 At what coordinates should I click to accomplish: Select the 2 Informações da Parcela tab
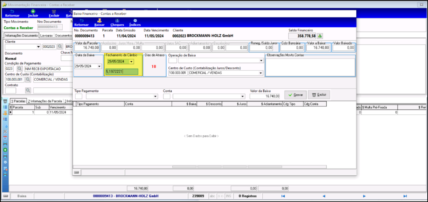(45, 101)
